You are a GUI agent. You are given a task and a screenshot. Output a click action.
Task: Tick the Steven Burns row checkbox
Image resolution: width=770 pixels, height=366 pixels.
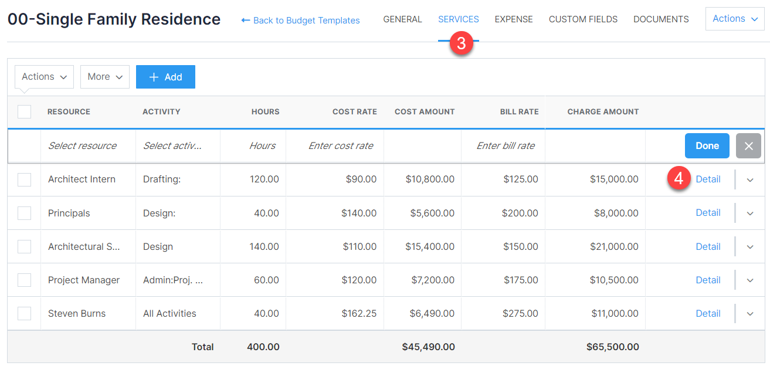point(24,313)
